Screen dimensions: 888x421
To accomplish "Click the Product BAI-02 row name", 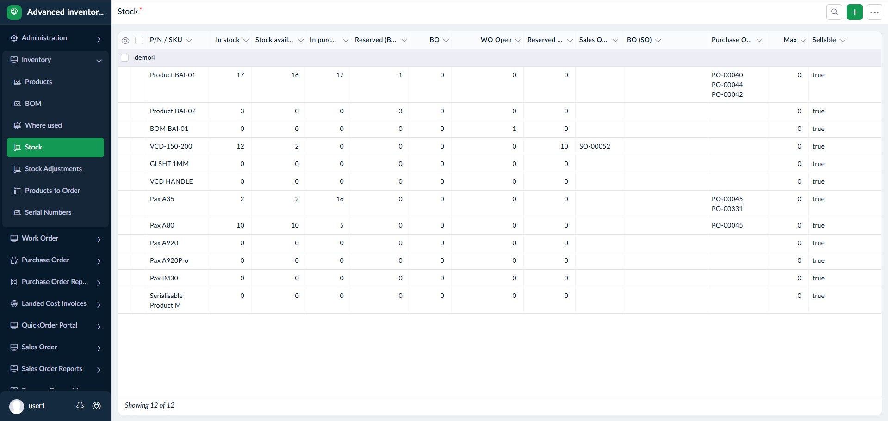I will (173, 111).
